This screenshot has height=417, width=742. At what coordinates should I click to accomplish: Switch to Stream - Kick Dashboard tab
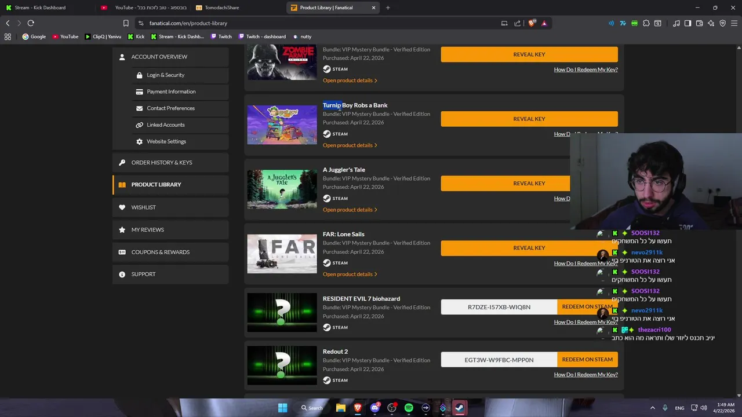tap(46, 8)
